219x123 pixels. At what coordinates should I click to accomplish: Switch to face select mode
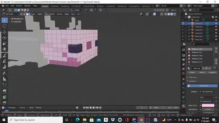27,14
